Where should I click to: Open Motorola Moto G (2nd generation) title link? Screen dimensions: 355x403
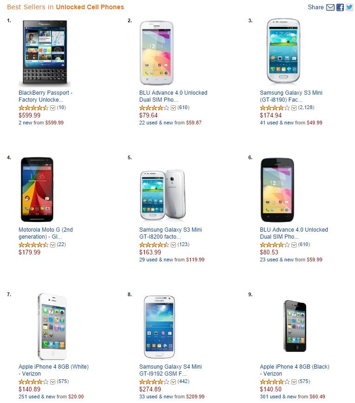45,233
